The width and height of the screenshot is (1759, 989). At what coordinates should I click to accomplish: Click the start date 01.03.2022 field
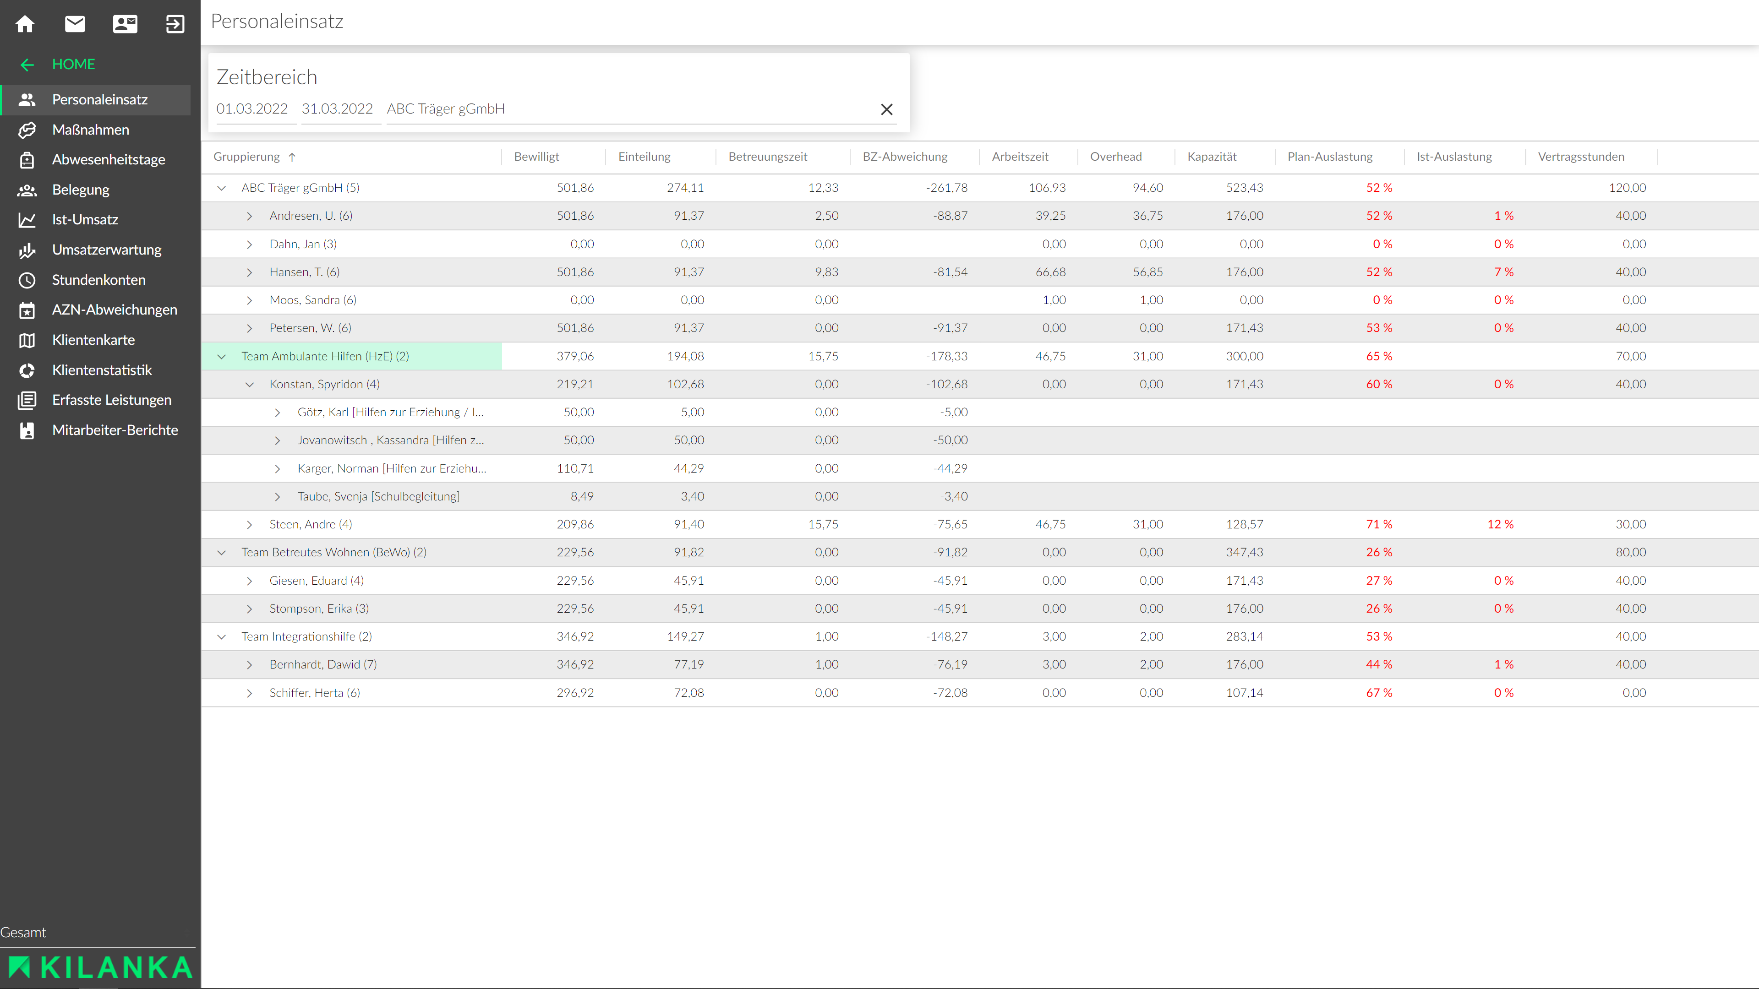pos(252,109)
